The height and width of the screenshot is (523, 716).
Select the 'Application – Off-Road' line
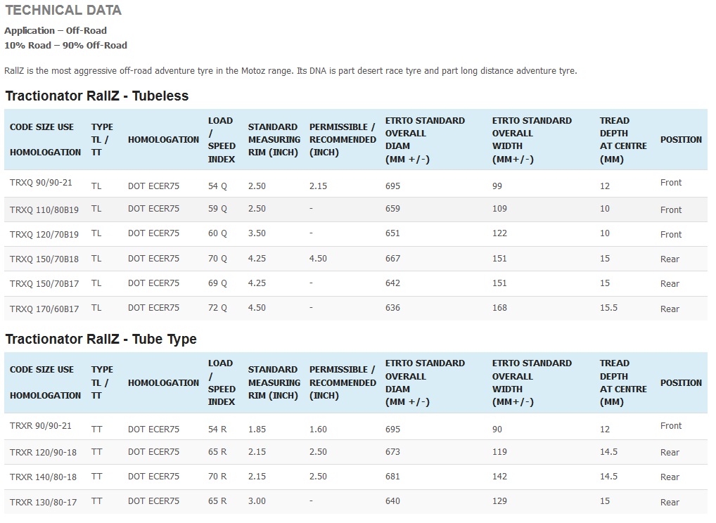[x=56, y=30]
